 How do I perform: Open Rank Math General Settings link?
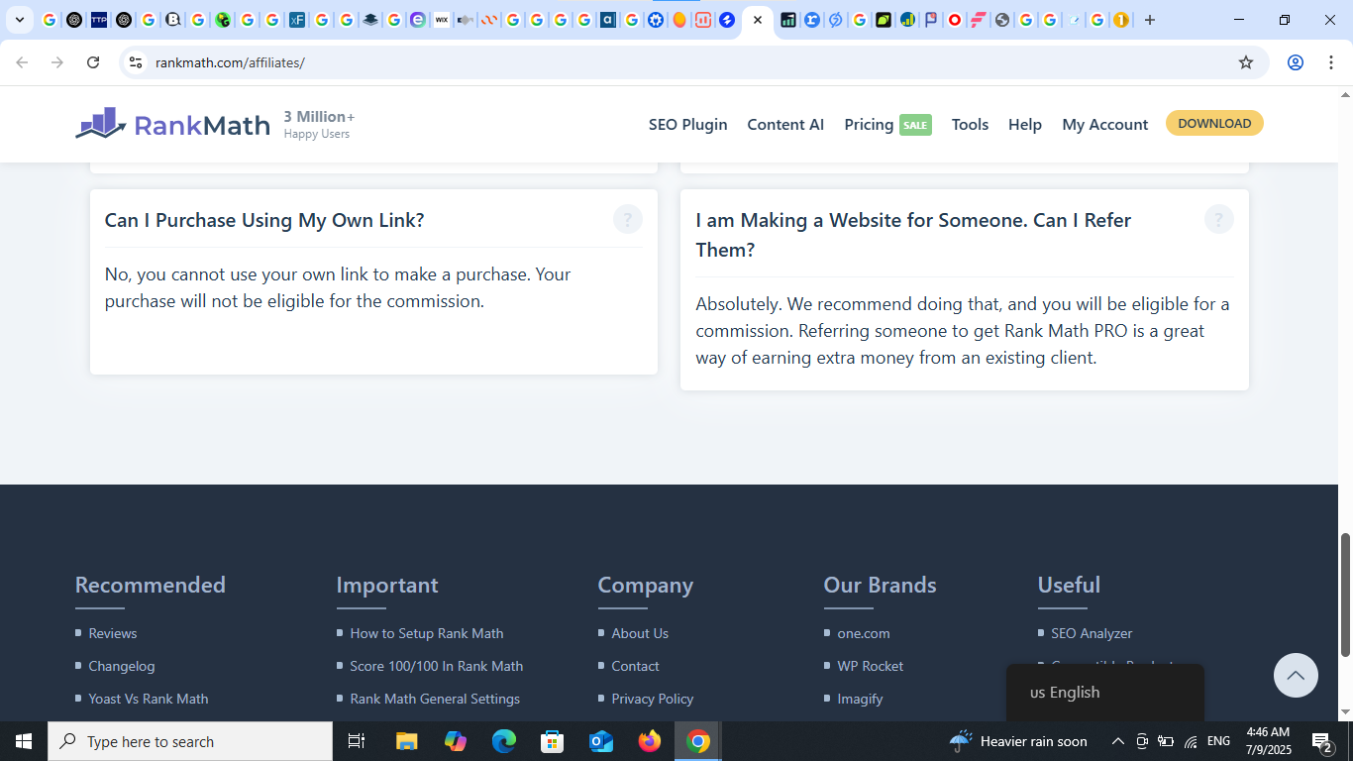(435, 699)
